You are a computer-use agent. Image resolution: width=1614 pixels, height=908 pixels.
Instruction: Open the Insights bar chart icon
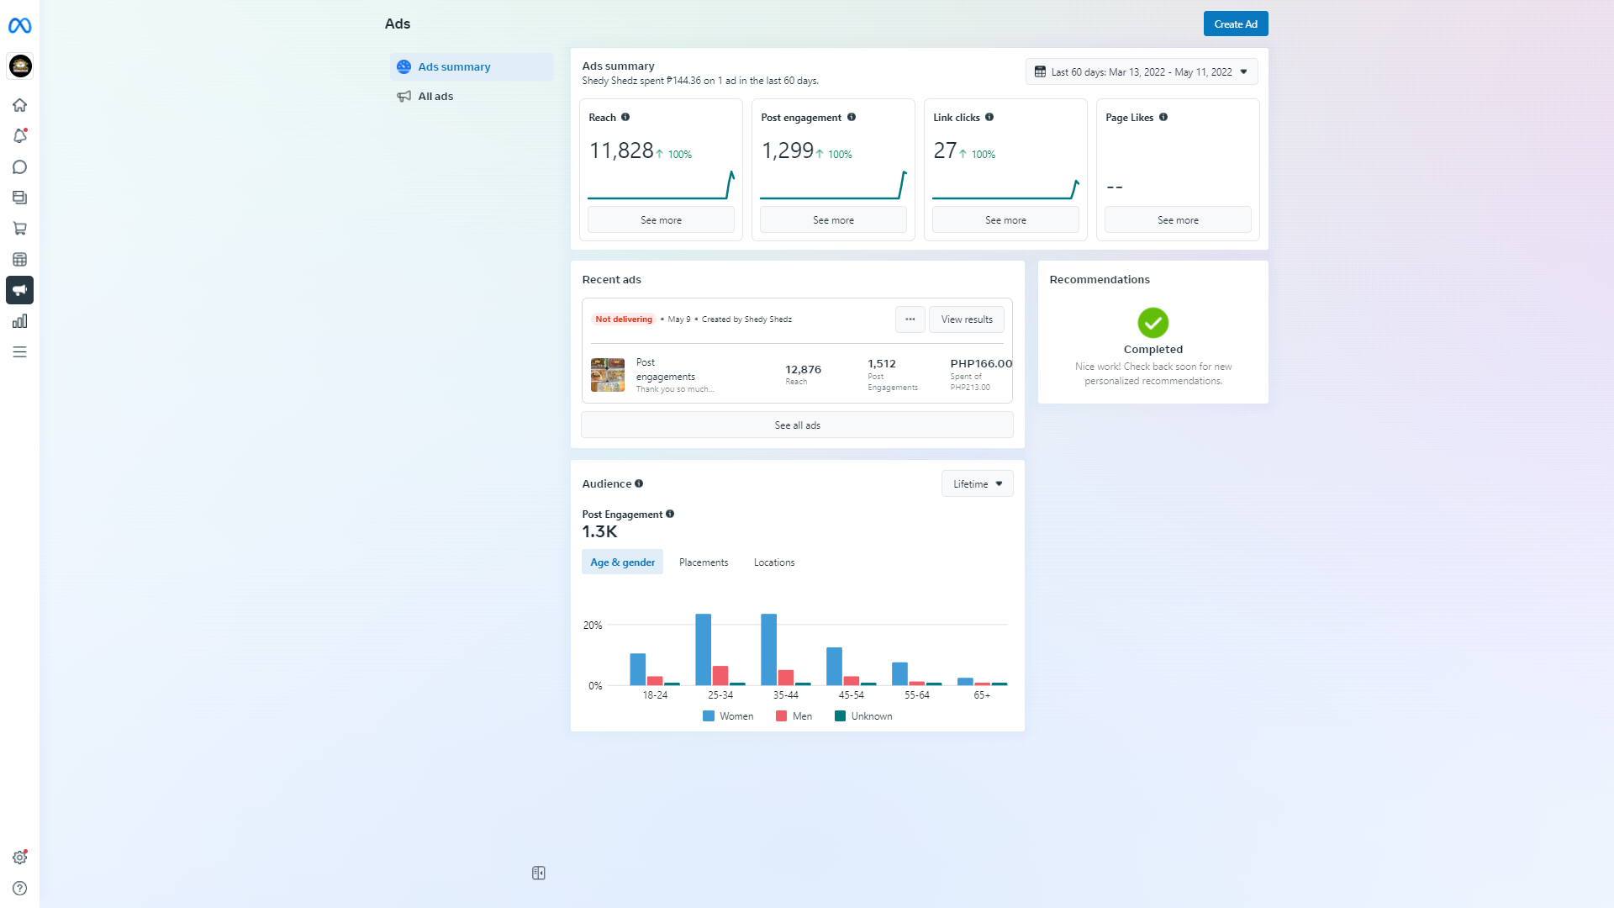coord(19,321)
